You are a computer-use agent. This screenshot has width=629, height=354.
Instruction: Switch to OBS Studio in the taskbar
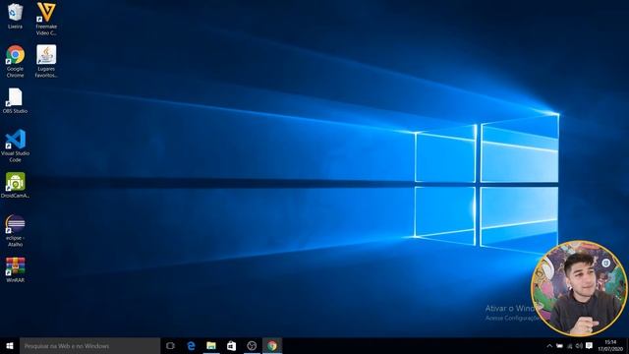click(252, 346)
